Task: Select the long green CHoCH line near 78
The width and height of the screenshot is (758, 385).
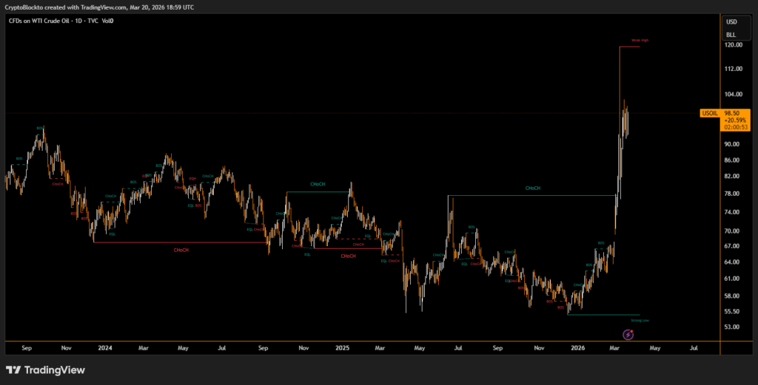Action: pyautogui.click(x=533, y=195)
